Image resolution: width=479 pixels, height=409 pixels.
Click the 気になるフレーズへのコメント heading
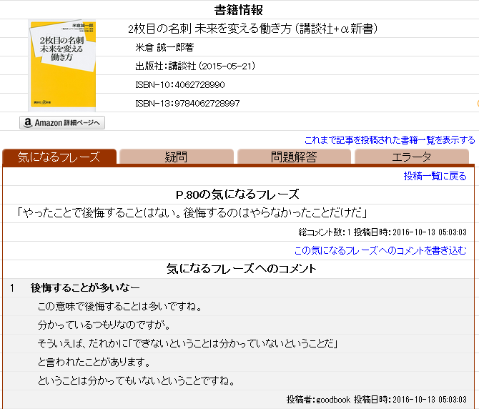[242, 269]
